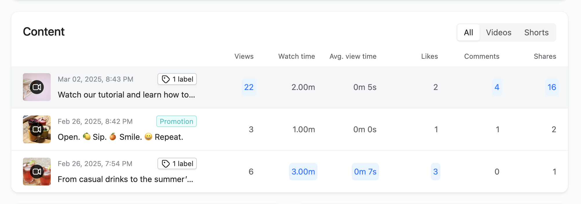Screen dimensions: 581x204
Task: Click the highlighted 22 views value
Action: [249, 87]
